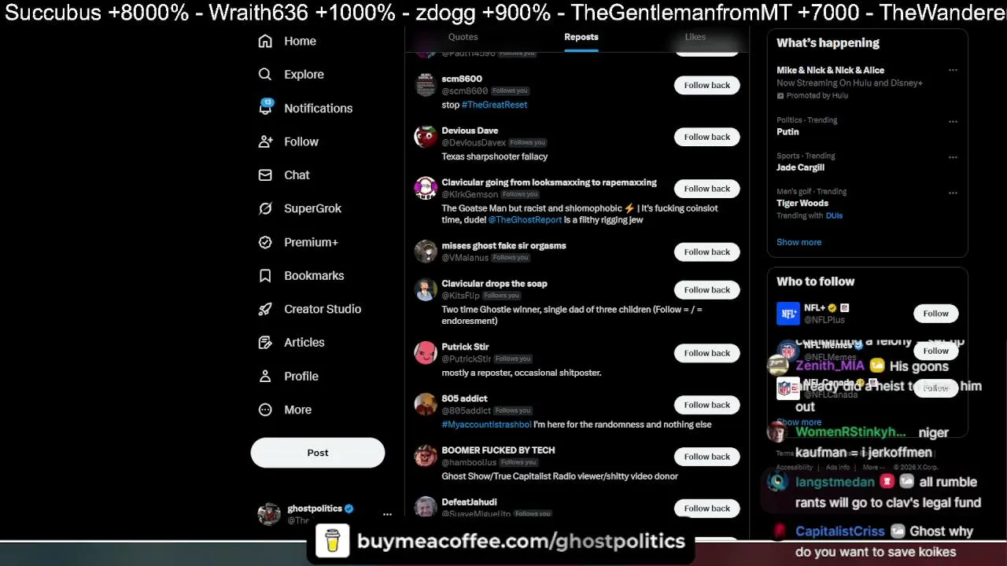Follow back Devious Dave
1007x566 pixels.
706,137
